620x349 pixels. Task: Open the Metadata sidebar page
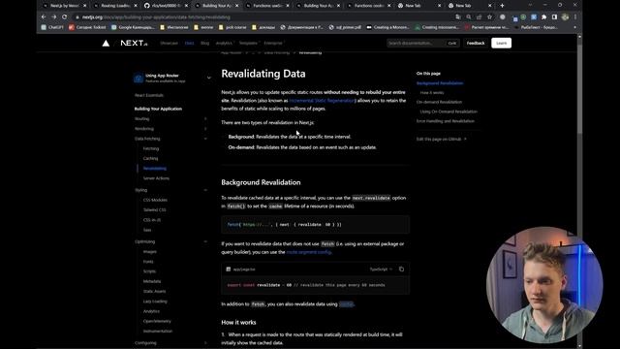pos(152,281)
